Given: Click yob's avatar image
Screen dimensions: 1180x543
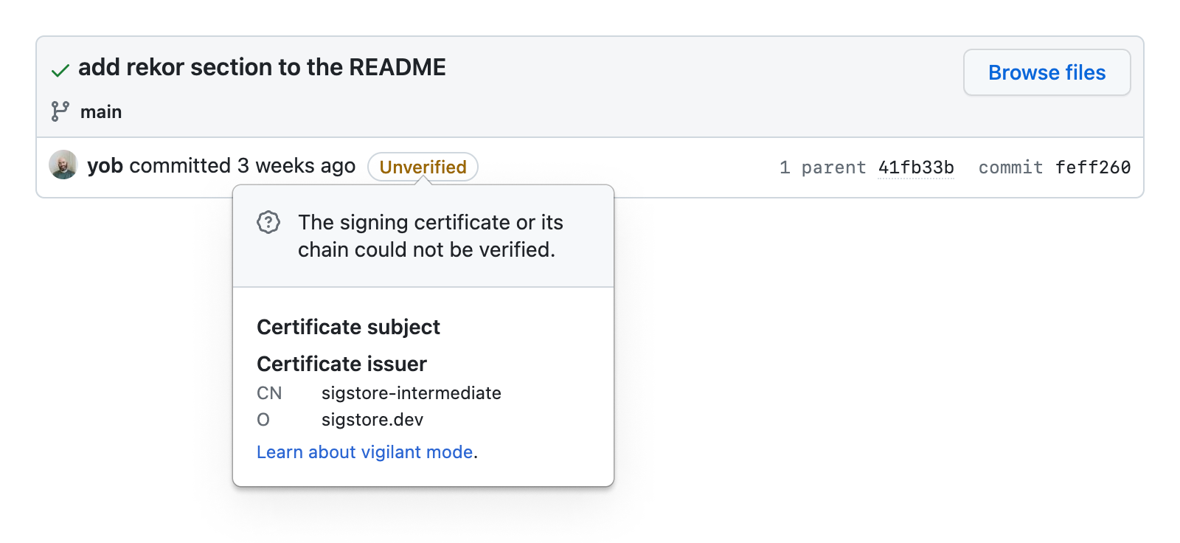Looking at the screenshot, I should [63, 165].
